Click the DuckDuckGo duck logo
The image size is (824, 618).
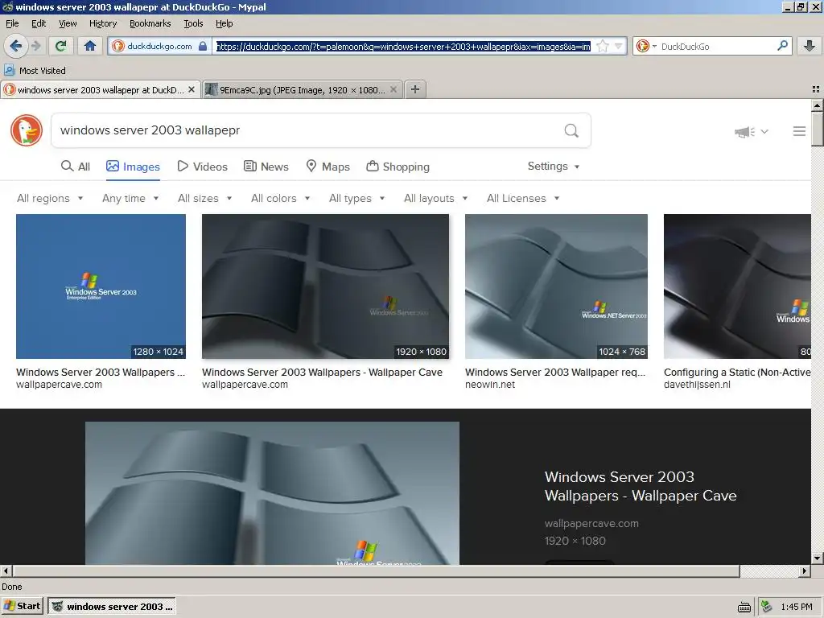click(x=27, y=130)
